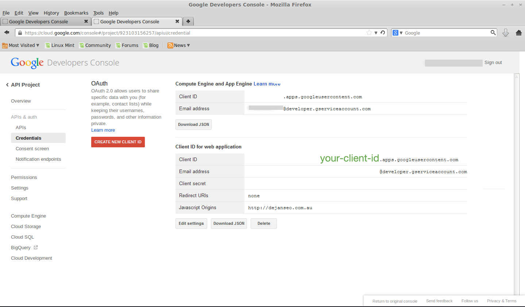Open the URL history dropdown arrow
The height and width of the screenshot is (307, 525).
click(x=376, y=33)
